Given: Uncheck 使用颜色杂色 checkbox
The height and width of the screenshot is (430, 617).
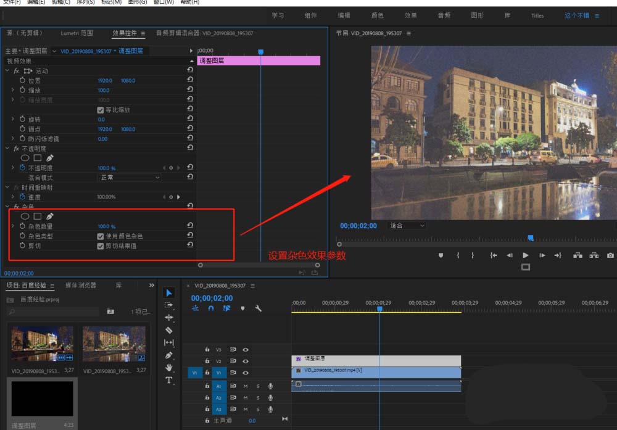Looking at the screenshot, I should coord(101,236).
